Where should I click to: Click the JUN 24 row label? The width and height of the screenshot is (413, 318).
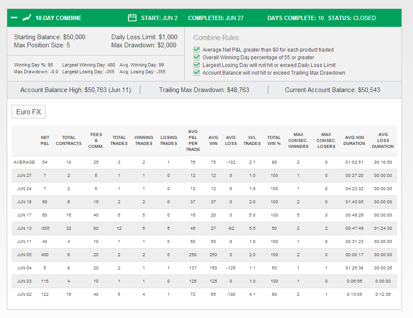[x=24, y=188]
